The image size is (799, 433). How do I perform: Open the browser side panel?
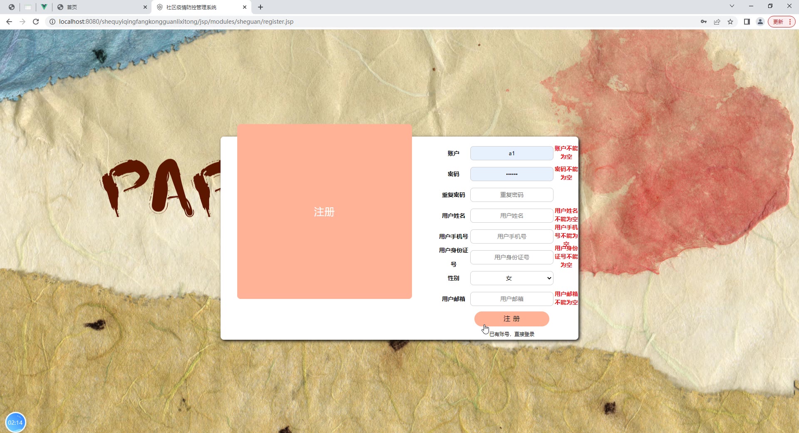(x=747, y=22)
